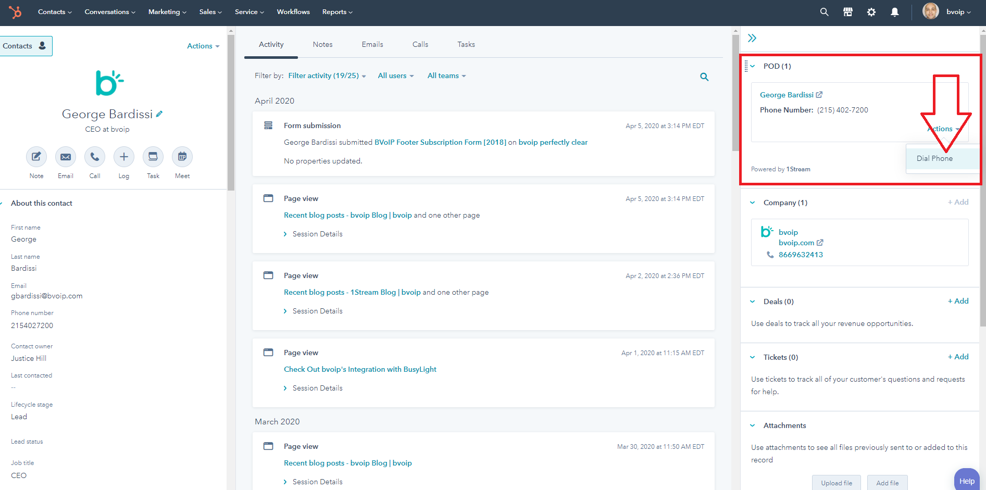
Task: Open the Conversations menu
Action: coord(110,12)
